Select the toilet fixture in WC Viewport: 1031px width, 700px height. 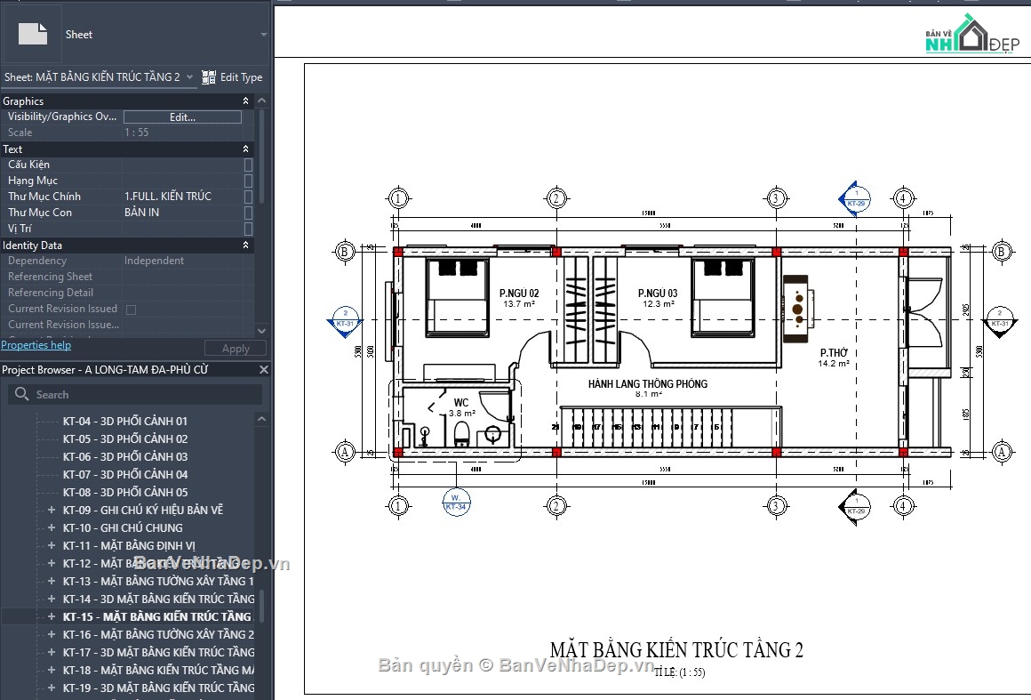click(x=461, y=434)
